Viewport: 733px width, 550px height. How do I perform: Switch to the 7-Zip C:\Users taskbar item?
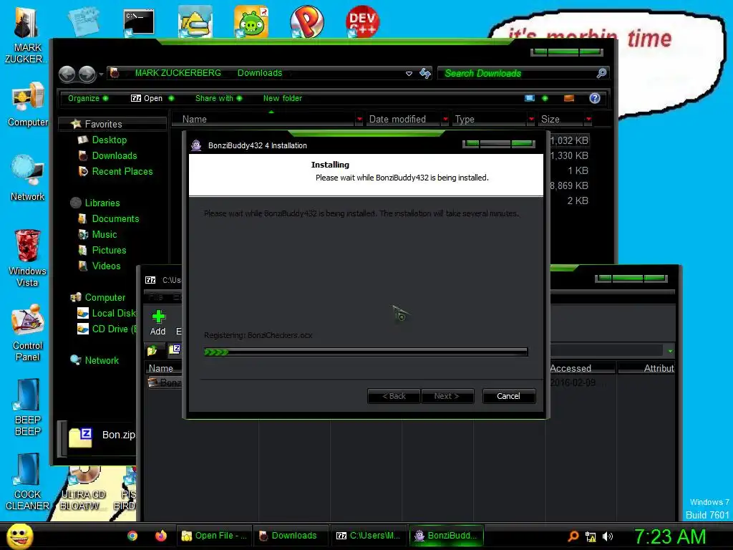(x=369, y=536)
